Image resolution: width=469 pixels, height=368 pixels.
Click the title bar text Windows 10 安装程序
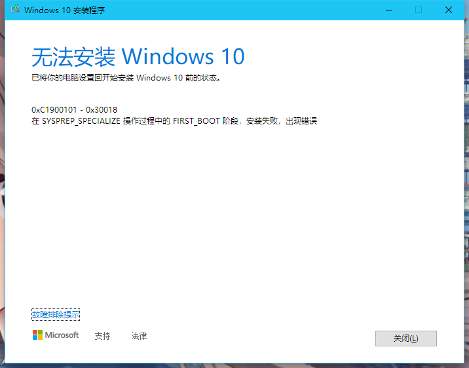point(64,10)
